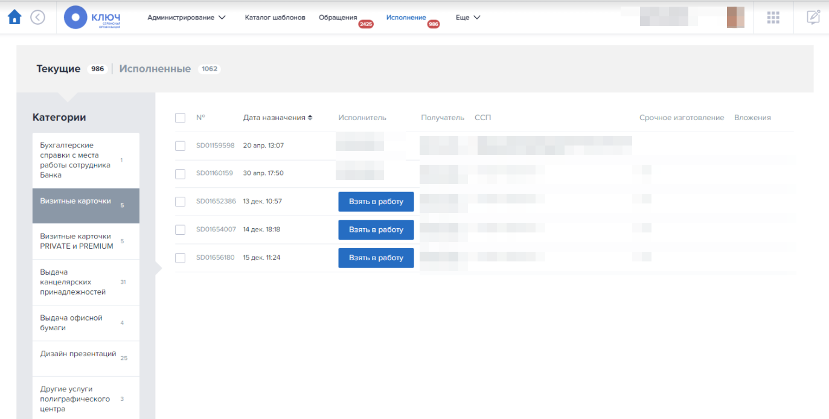829x419 pixels.
Task: Select Дизайн презентаций category
Action: [x=86, y=359]
